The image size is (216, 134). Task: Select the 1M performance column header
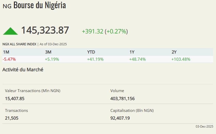coord(6,52)
